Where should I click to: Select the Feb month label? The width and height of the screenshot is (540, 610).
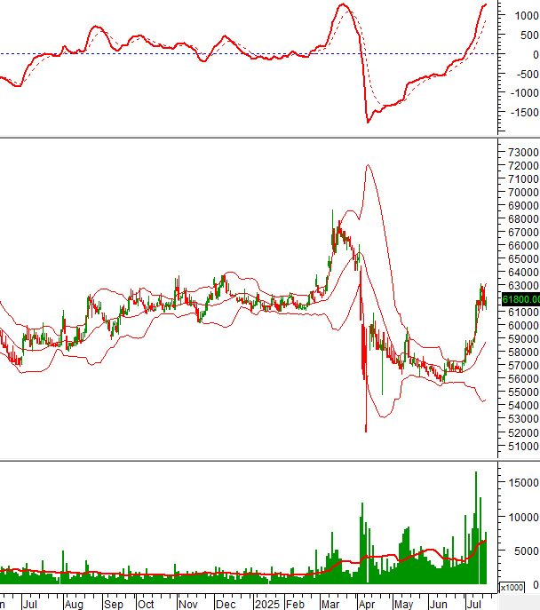pyautogui.click(x=295, y=604)
